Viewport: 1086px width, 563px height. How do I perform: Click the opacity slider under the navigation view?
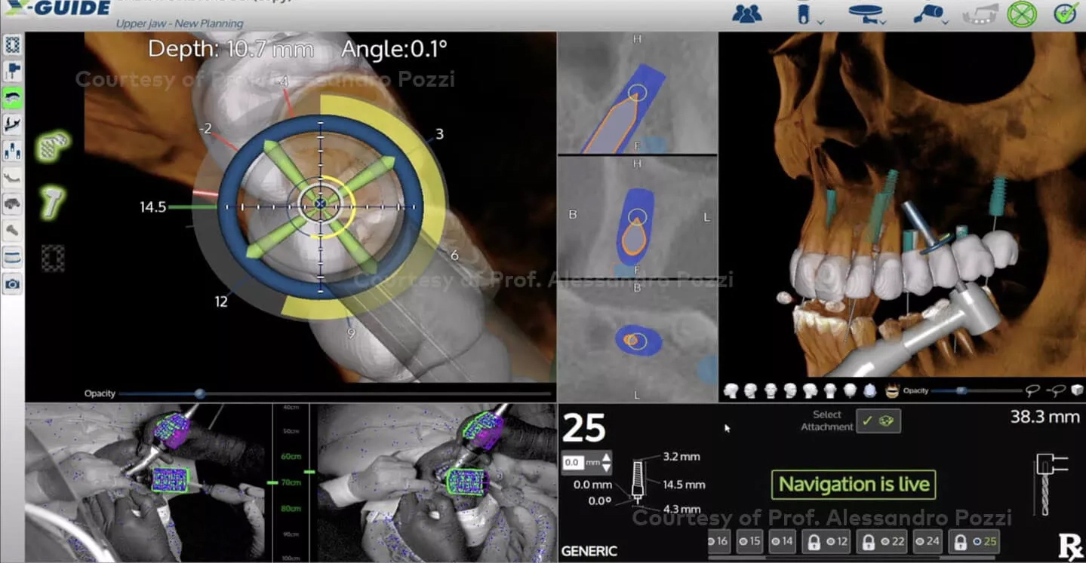coord(200,393)
